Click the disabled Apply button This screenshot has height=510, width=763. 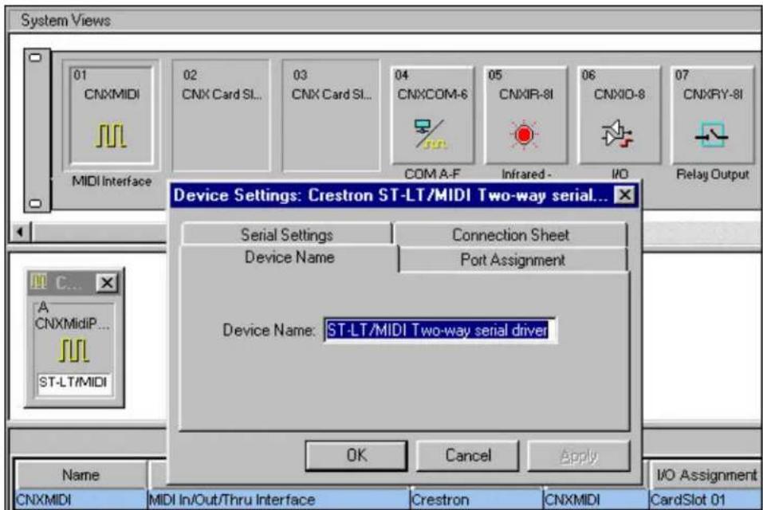click(579, 456)
